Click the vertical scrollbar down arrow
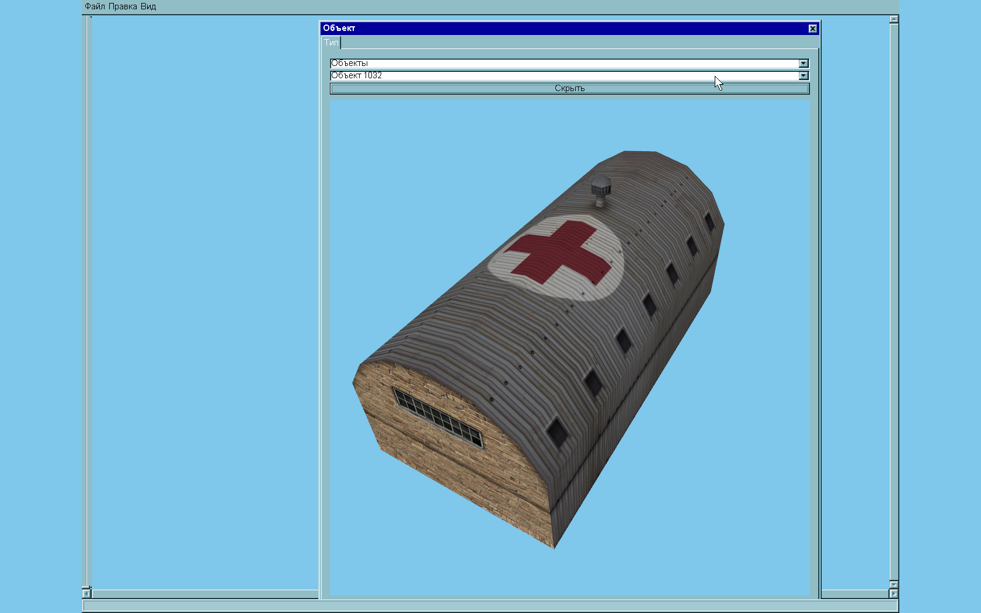Screen dimensions: 981x613 tap(894, 584)
